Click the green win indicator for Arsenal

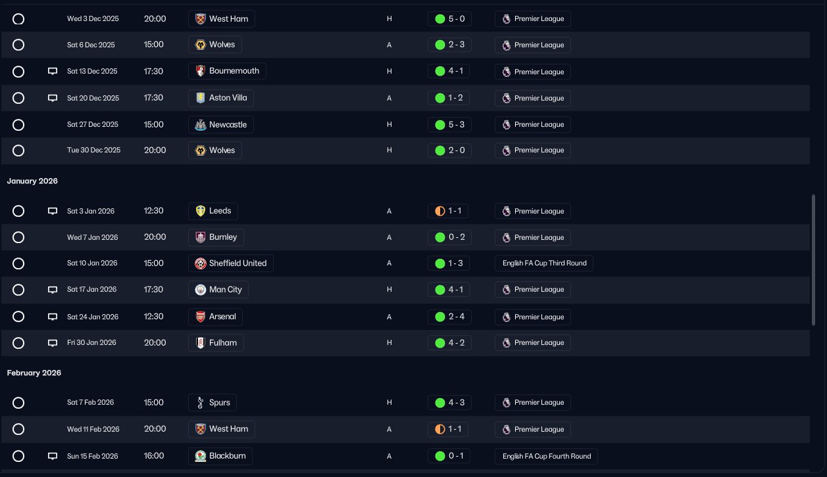pyautogui.click(x=440, y=317)
